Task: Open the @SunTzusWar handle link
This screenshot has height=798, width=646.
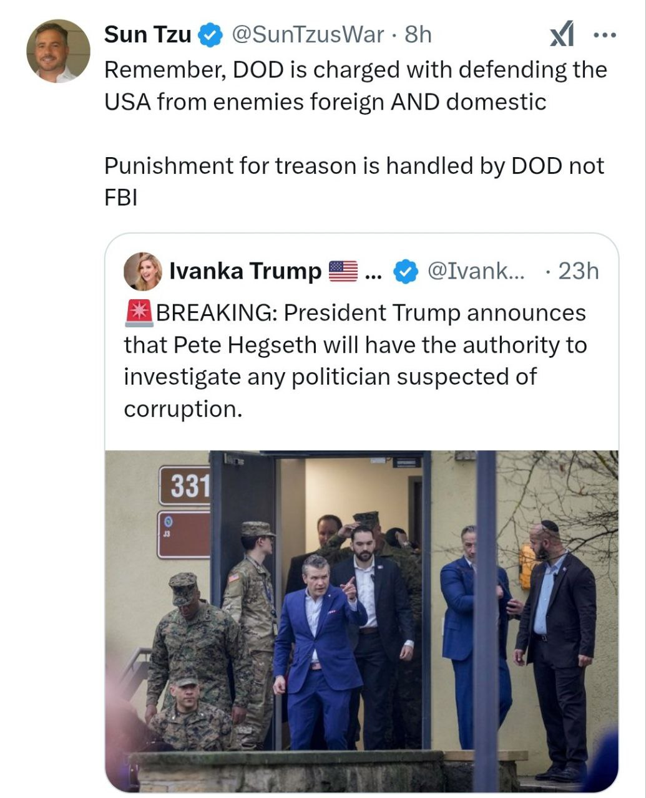Action: click(308, 35)
